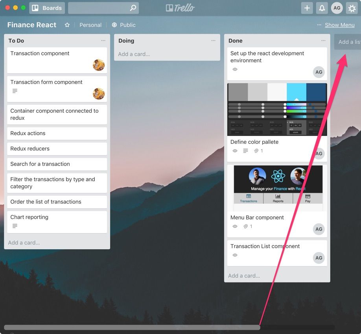Open the Transaction List component card

[x=277, y=253]
